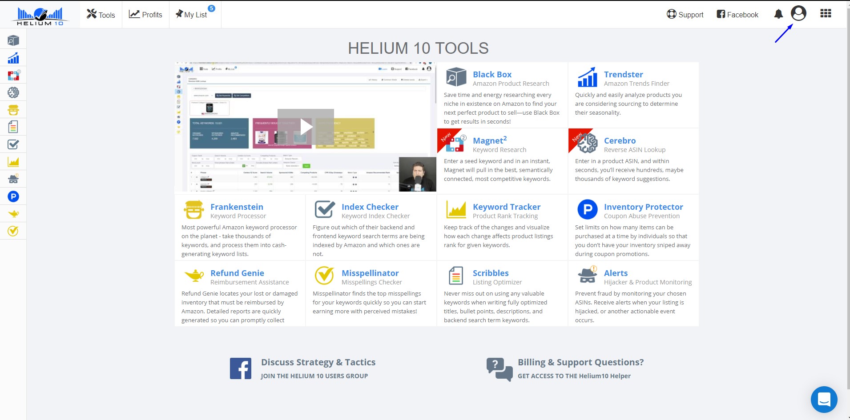Open Cerebro brain sidebar icon
Image resolution: width=850 pixels, height=420 pixels.
click(x=13, y=92)
